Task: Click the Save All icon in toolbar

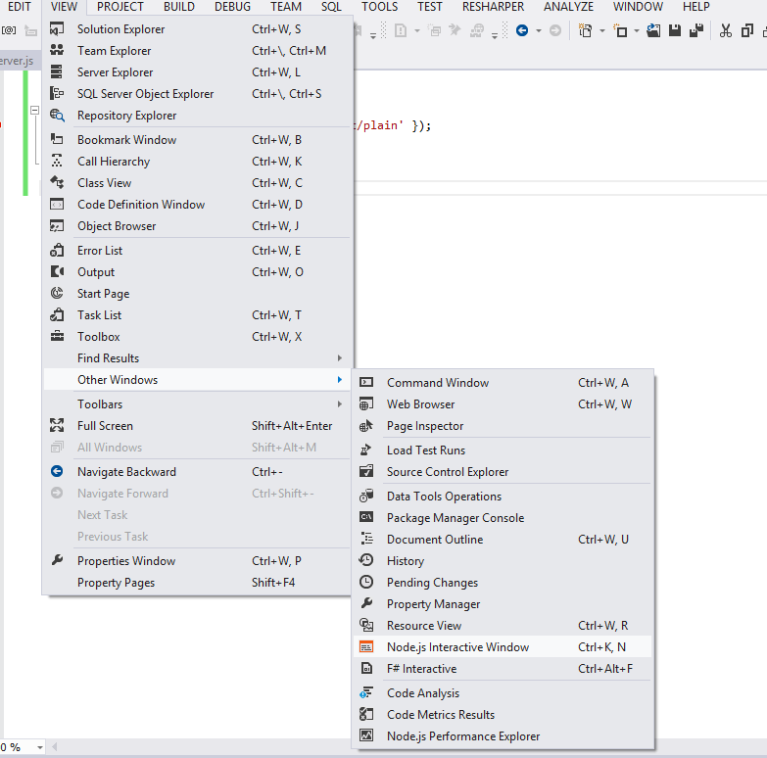Action: pyautogui.click(x=695, y=30)
